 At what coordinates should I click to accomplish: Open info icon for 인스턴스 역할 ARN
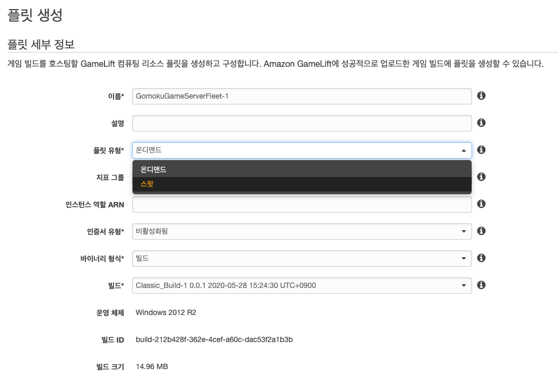(481, 204)
